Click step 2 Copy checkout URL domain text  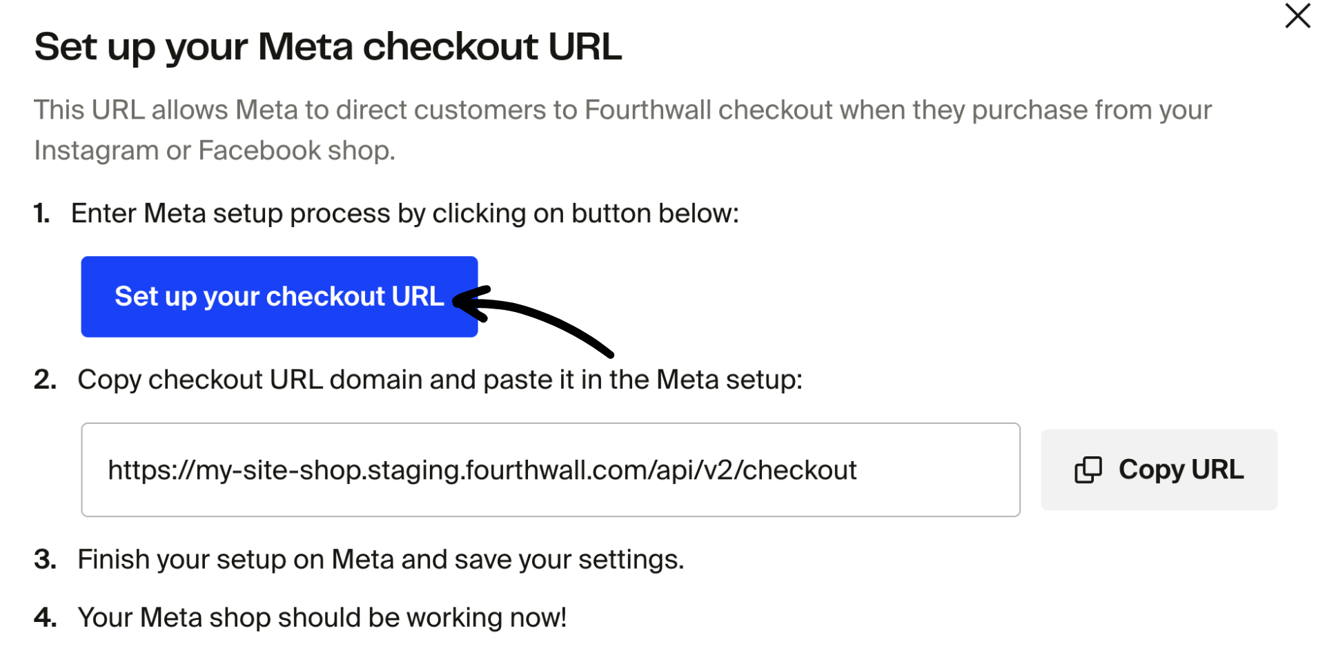tap(441, 379)
